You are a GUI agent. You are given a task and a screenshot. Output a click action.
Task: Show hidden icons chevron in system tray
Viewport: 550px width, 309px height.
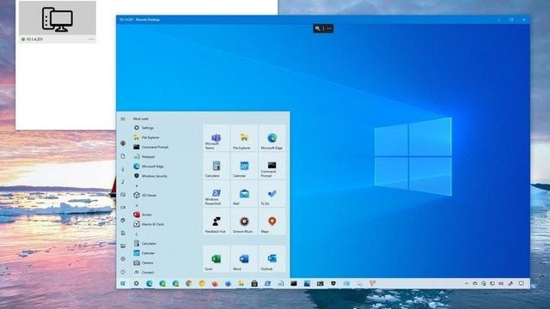(x=467, y=283)
